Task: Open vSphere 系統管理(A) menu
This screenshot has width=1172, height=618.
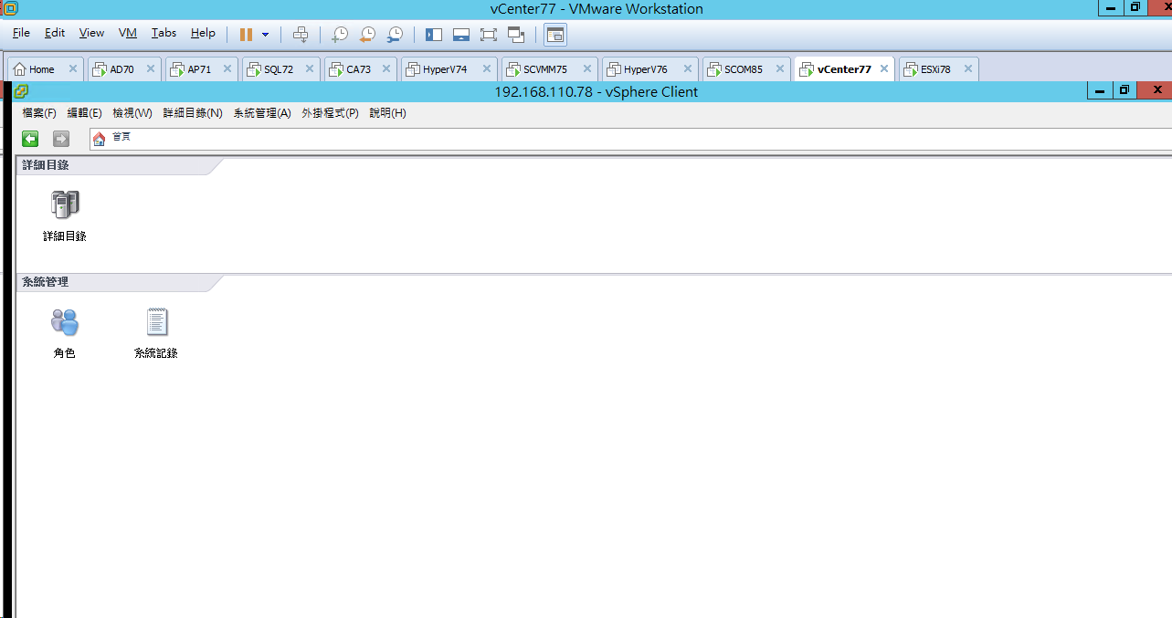Action: pyautogui.click(x=262, y=113)
